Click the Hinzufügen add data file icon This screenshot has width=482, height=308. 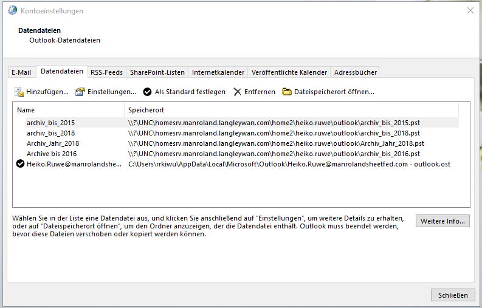point(19,92)
